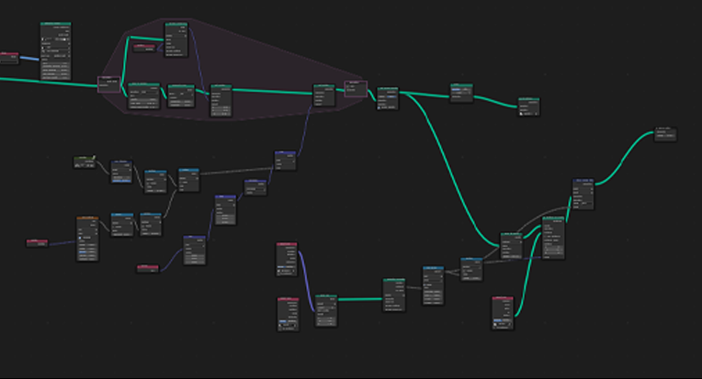Screen dimensions: 702x379
Task: Select the small red node inside the purple zone
Action: click(144, 48)
